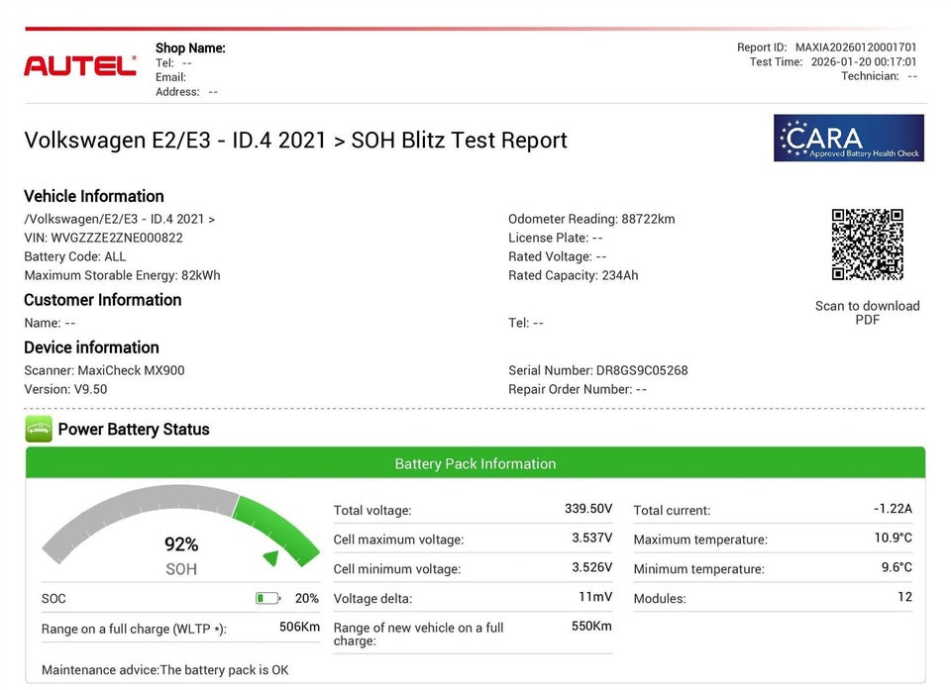Click the Range on full charge 506Km value
The width and height of the screenshot is (951, 690).
(299, 627)
